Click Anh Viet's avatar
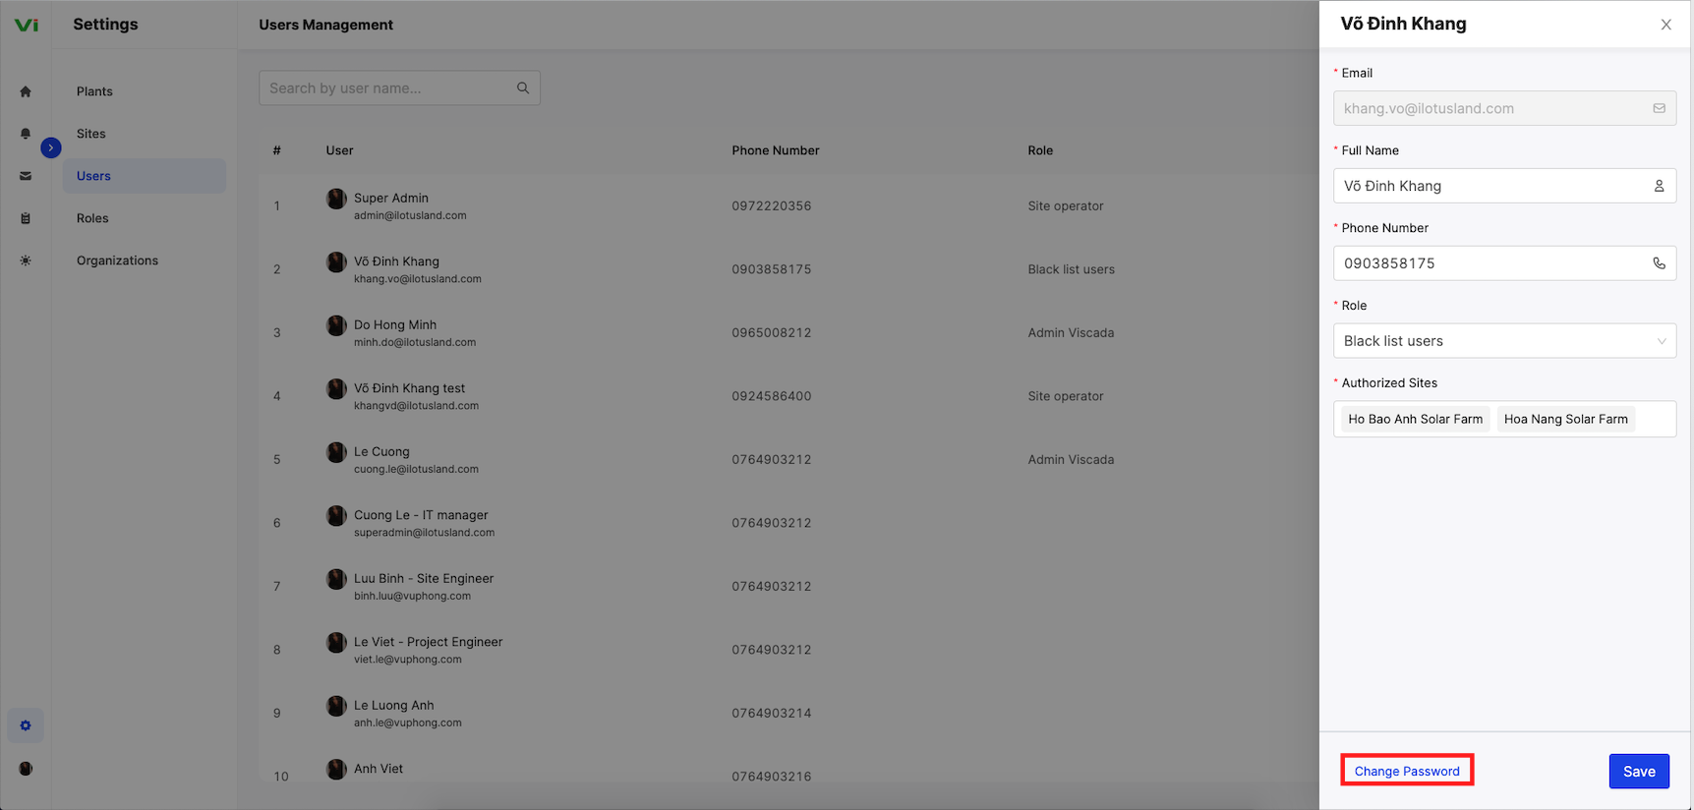1694x810 pixels. tap(336, 769)
